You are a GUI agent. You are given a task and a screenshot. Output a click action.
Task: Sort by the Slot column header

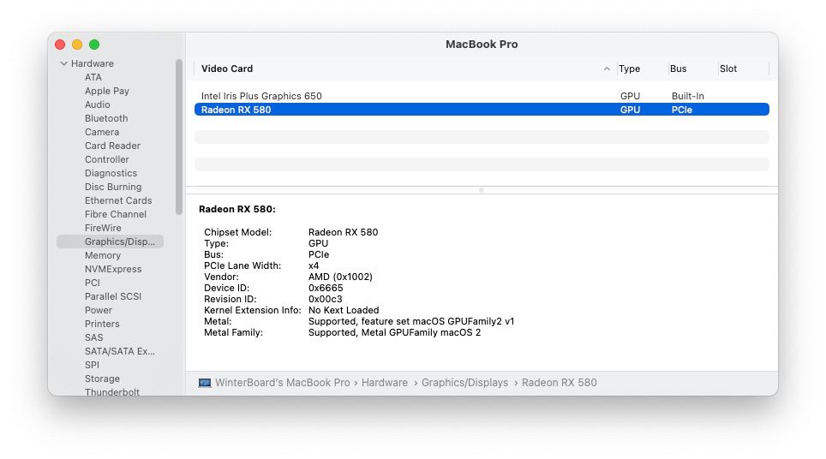point(728,69)
